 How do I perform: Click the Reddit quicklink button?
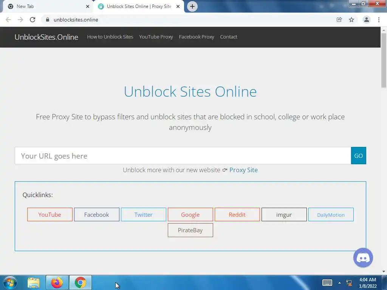pos(237,214)
